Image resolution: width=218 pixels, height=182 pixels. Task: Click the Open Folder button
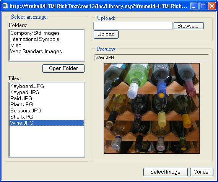tap(63, 68)
